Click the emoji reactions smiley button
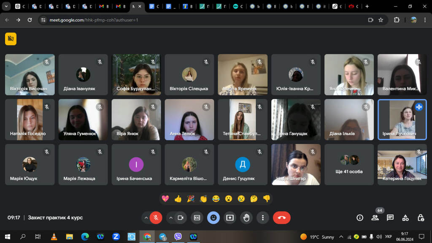 pos(213,218)
